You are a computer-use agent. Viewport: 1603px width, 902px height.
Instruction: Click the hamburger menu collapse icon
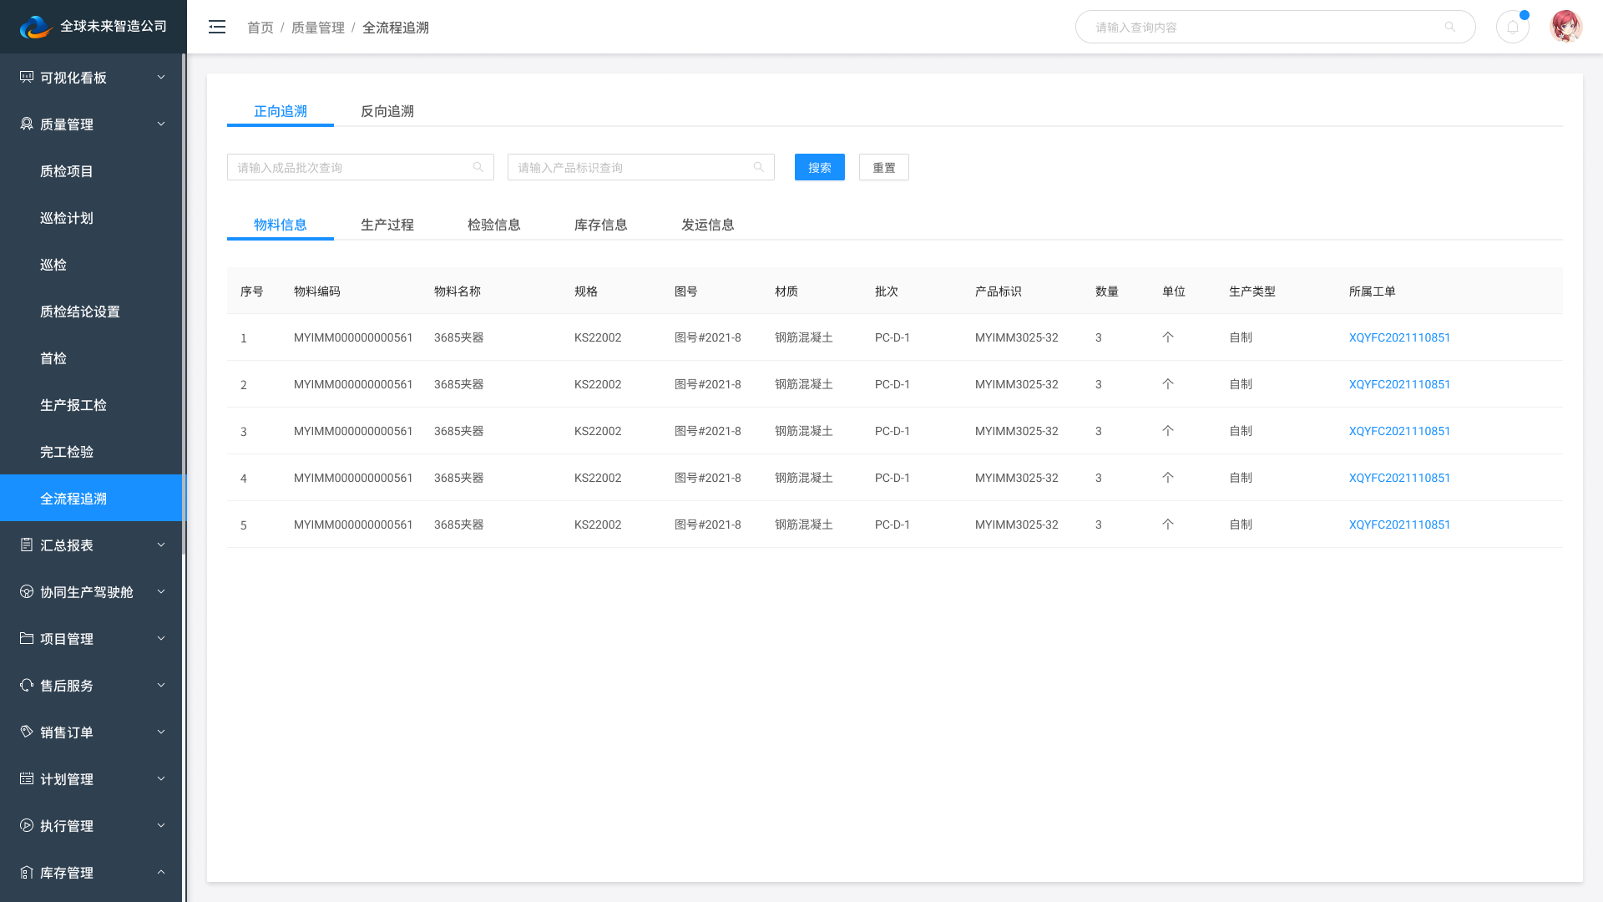pos(217,27)
